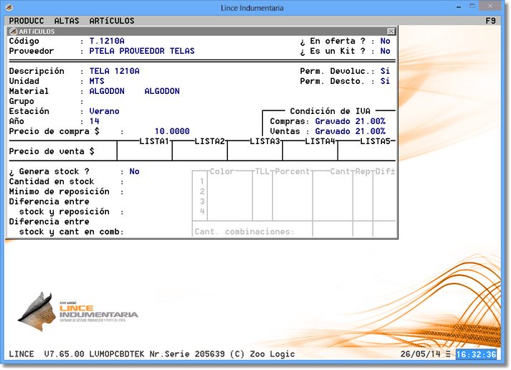Toggle Genera stock value No
This screenshot has height=370, width=511.
tap(134, 171)
